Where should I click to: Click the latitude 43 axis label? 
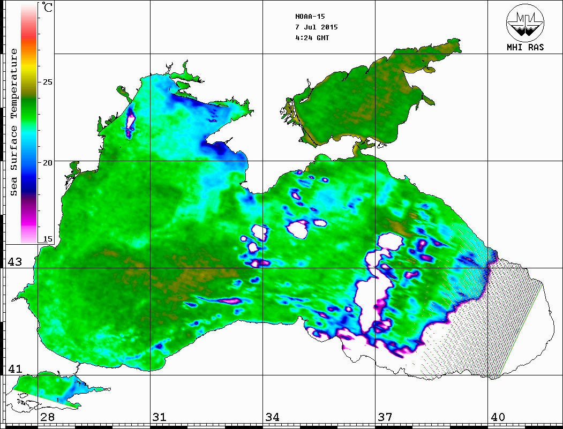[14, 262]
